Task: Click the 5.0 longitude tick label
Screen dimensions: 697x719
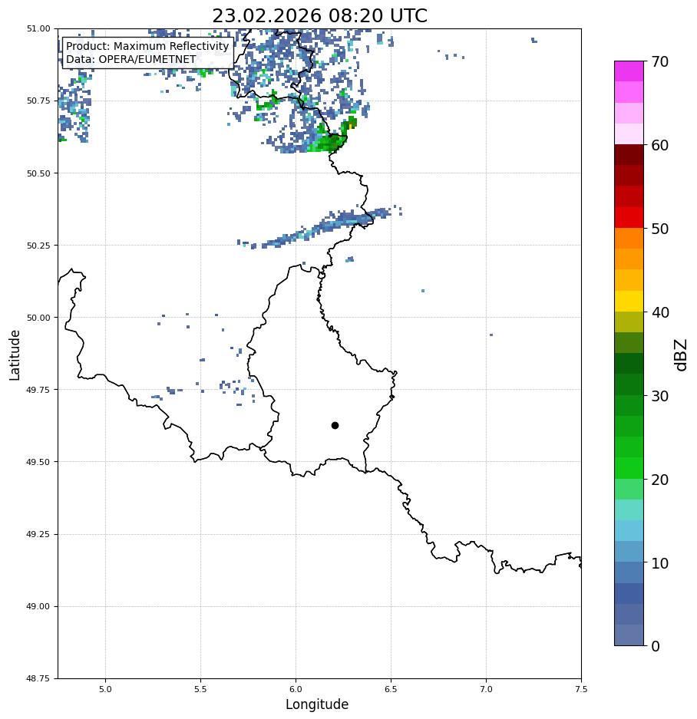Action: pos(105,689)
